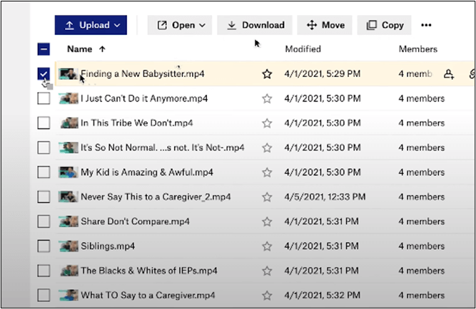
Task: Expand the Open dropdown menu
Action: coord(181,25)
